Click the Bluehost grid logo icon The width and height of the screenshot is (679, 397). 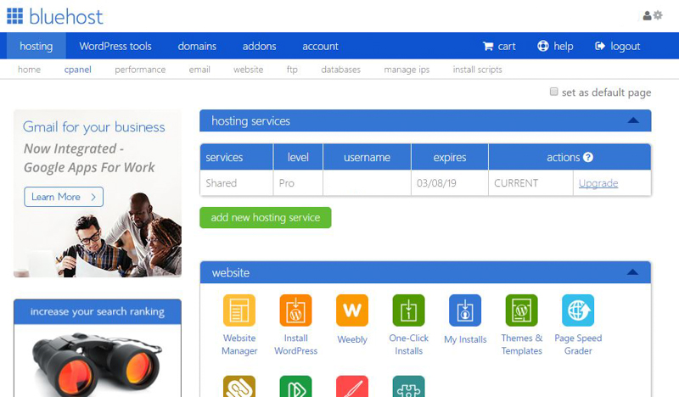coord(14,16)
